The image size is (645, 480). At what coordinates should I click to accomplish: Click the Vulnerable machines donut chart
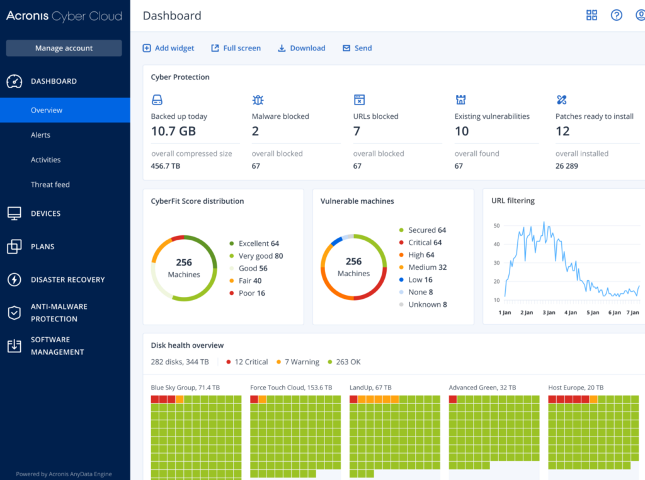(x=354, y=267)
